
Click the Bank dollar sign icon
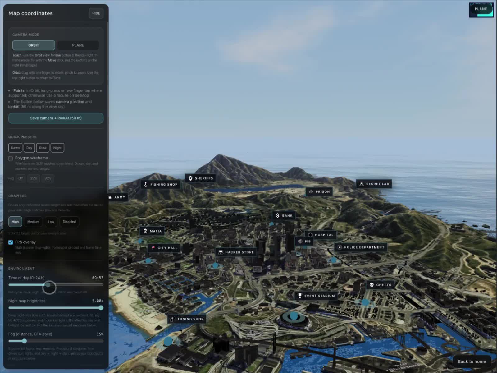(277, 215)
